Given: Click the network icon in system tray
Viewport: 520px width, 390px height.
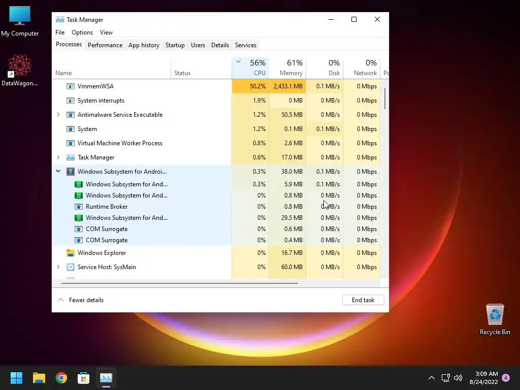Looking at the screenshot, I should click(445, 378).
